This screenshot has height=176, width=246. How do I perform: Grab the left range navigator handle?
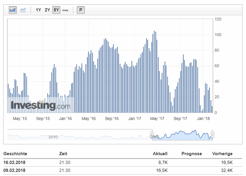[x=152, y=134]
